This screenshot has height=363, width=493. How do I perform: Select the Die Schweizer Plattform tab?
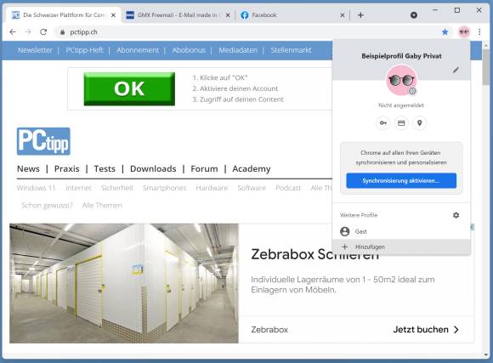[63, 15]
